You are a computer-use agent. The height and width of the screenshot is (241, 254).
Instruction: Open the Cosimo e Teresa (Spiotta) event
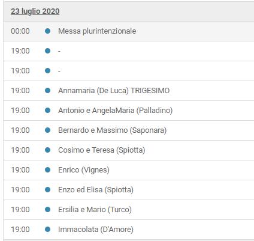[x=102, y=150]
